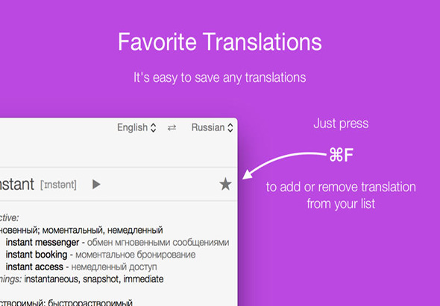
Task: Click the Favorite Translations heading
Action: click(x=220, y=42)
